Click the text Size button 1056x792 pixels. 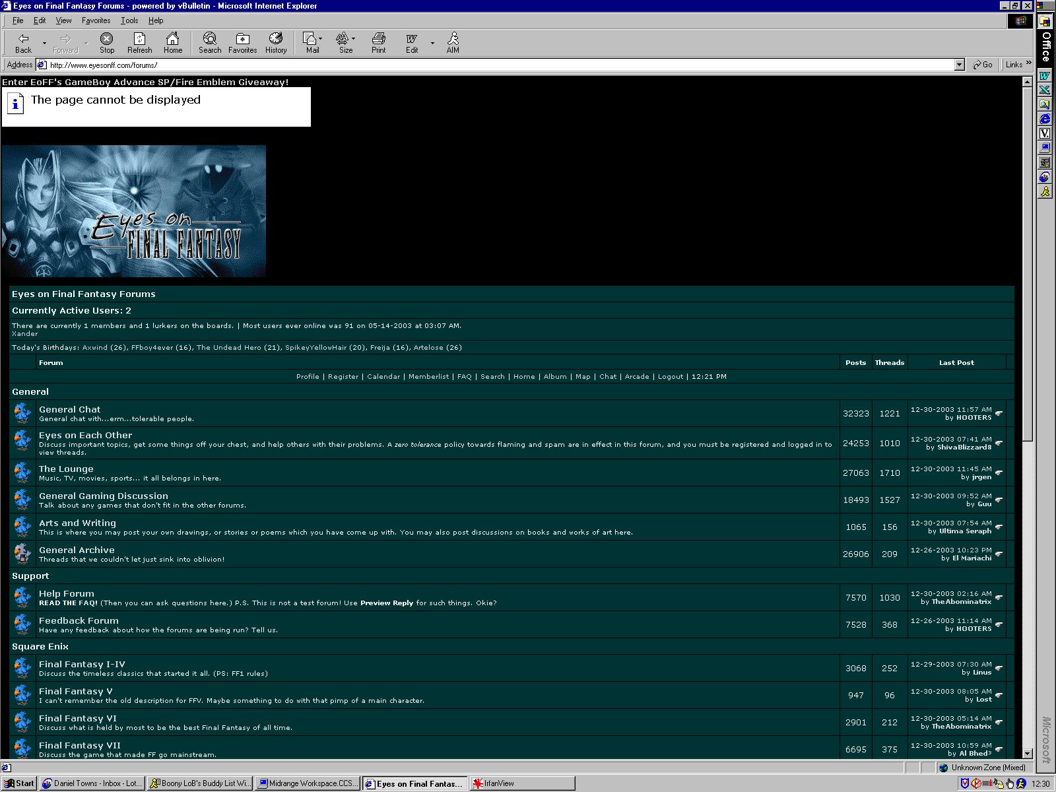345,43
